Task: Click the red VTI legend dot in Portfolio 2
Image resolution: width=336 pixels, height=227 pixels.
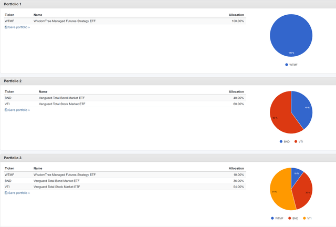Action: click(296, 141)
